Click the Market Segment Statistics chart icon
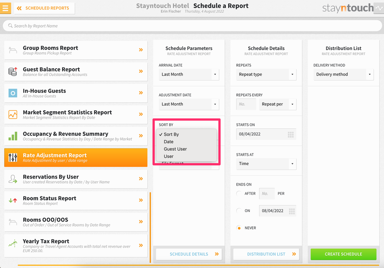The width and height of the screenshot is (384, 268). point(13,115)
